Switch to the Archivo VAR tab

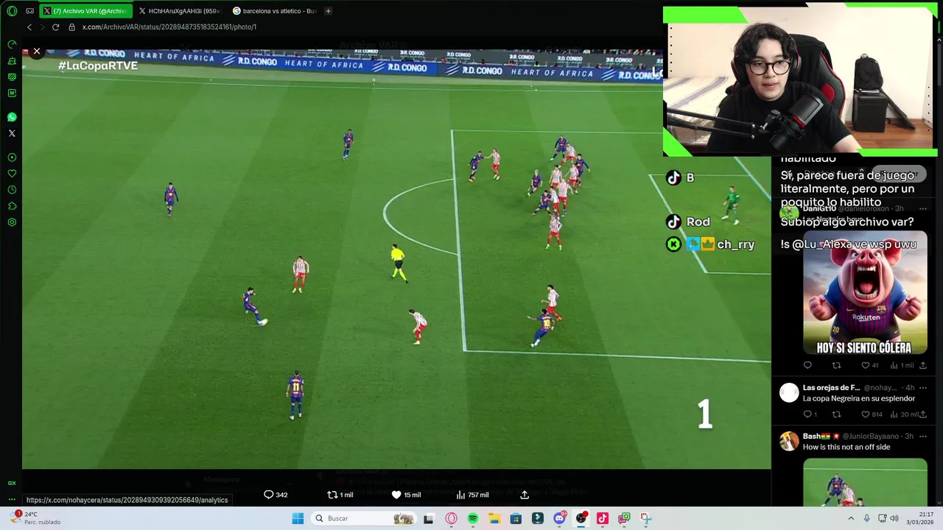pyautogui.click(x=85, y=11)
